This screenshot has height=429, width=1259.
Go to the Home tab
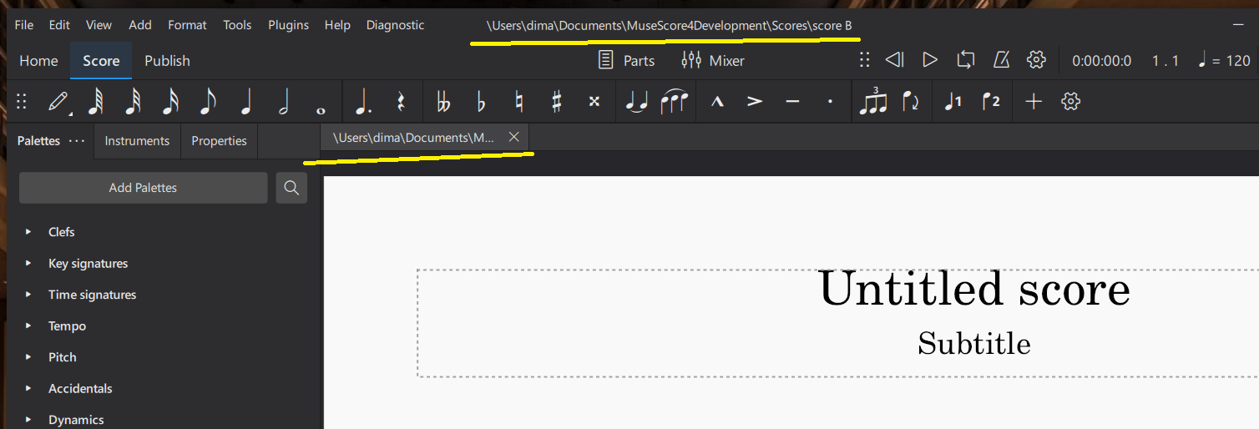[38, 61]
